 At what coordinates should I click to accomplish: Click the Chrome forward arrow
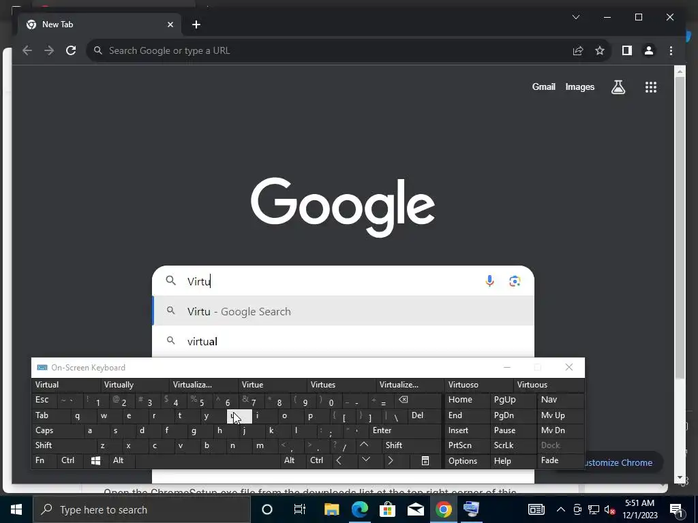tap(49, 50)
